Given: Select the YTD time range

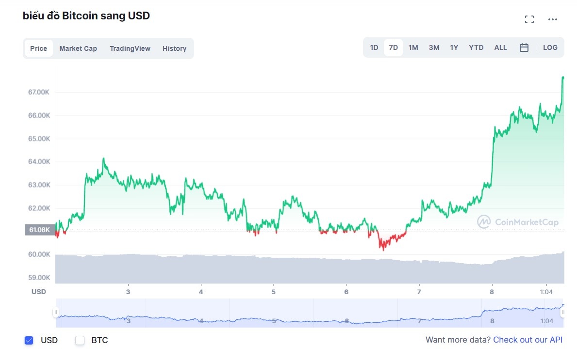Looking at the screenshot, I should pyautogui.click(x=476, y=47).
